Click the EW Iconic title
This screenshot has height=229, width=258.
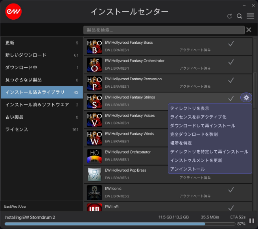(113, 188)
